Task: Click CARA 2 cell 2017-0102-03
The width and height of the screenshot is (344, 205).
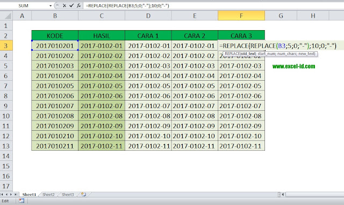Action: coord(195,66)
